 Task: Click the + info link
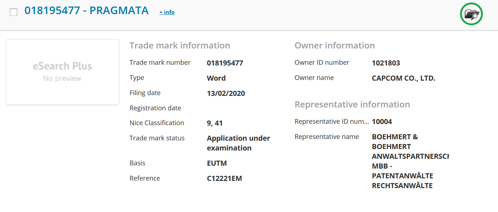pos(167,12)
